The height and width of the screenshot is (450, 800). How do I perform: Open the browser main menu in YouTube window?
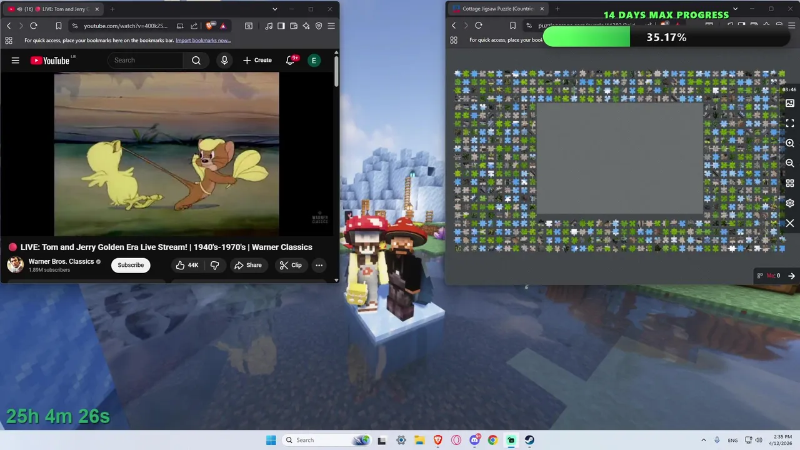coord(331,26)
